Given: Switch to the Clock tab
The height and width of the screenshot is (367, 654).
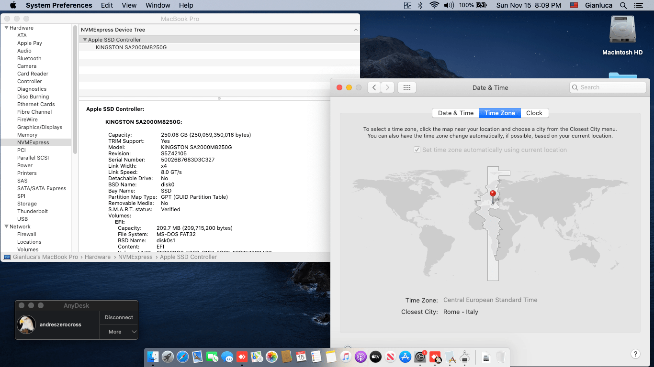Looking at the screenshot, I should pos(534,113).
